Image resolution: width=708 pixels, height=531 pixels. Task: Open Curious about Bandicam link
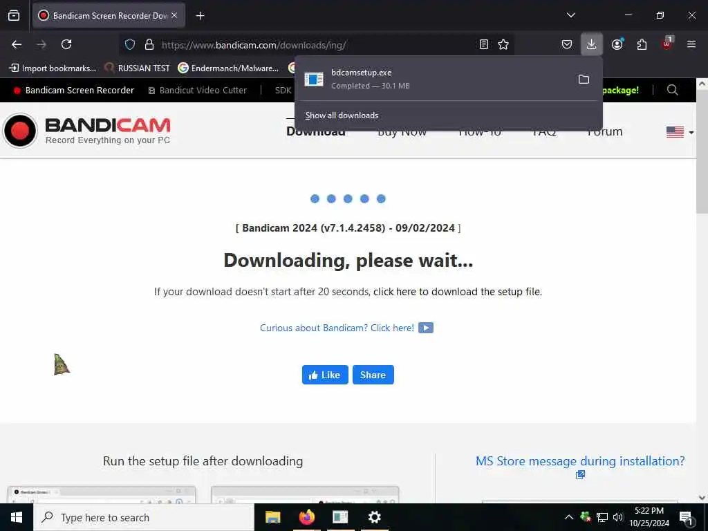click(x=337, y=328)
